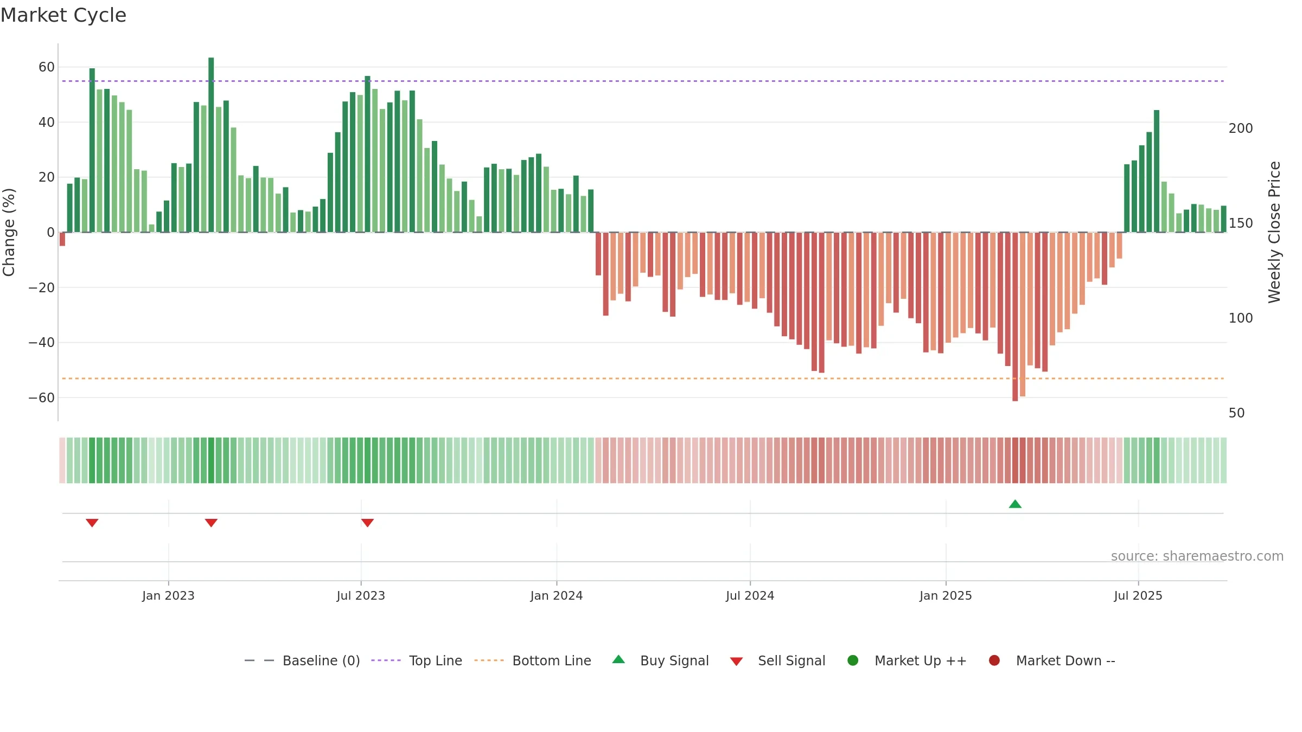
Task: Toggle the Top Line legend entry
Action: point(417,660)
